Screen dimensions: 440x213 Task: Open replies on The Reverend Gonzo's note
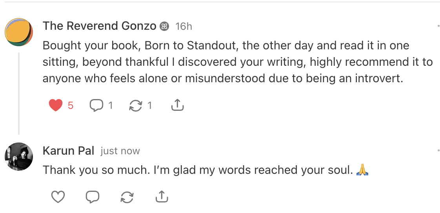click(96, 105)
